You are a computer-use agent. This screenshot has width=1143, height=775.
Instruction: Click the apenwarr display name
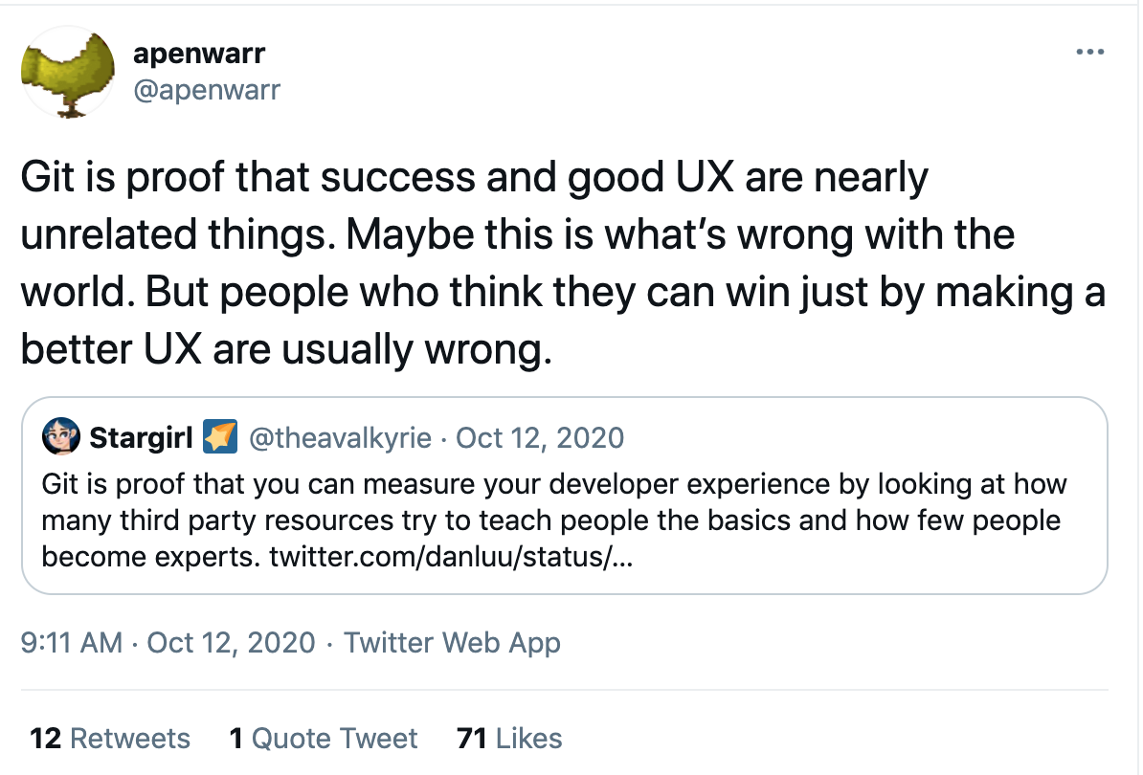click(x=199, y=54)
